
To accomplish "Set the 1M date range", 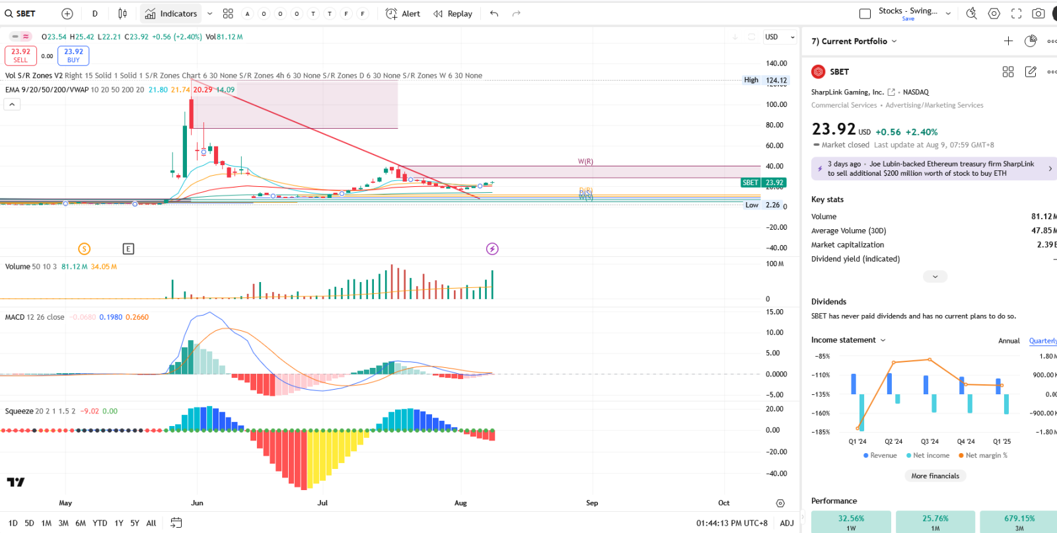I will (46, 523).
